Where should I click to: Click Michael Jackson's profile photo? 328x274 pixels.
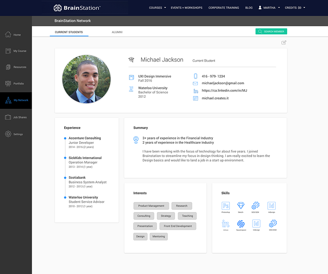coord(86,79)
